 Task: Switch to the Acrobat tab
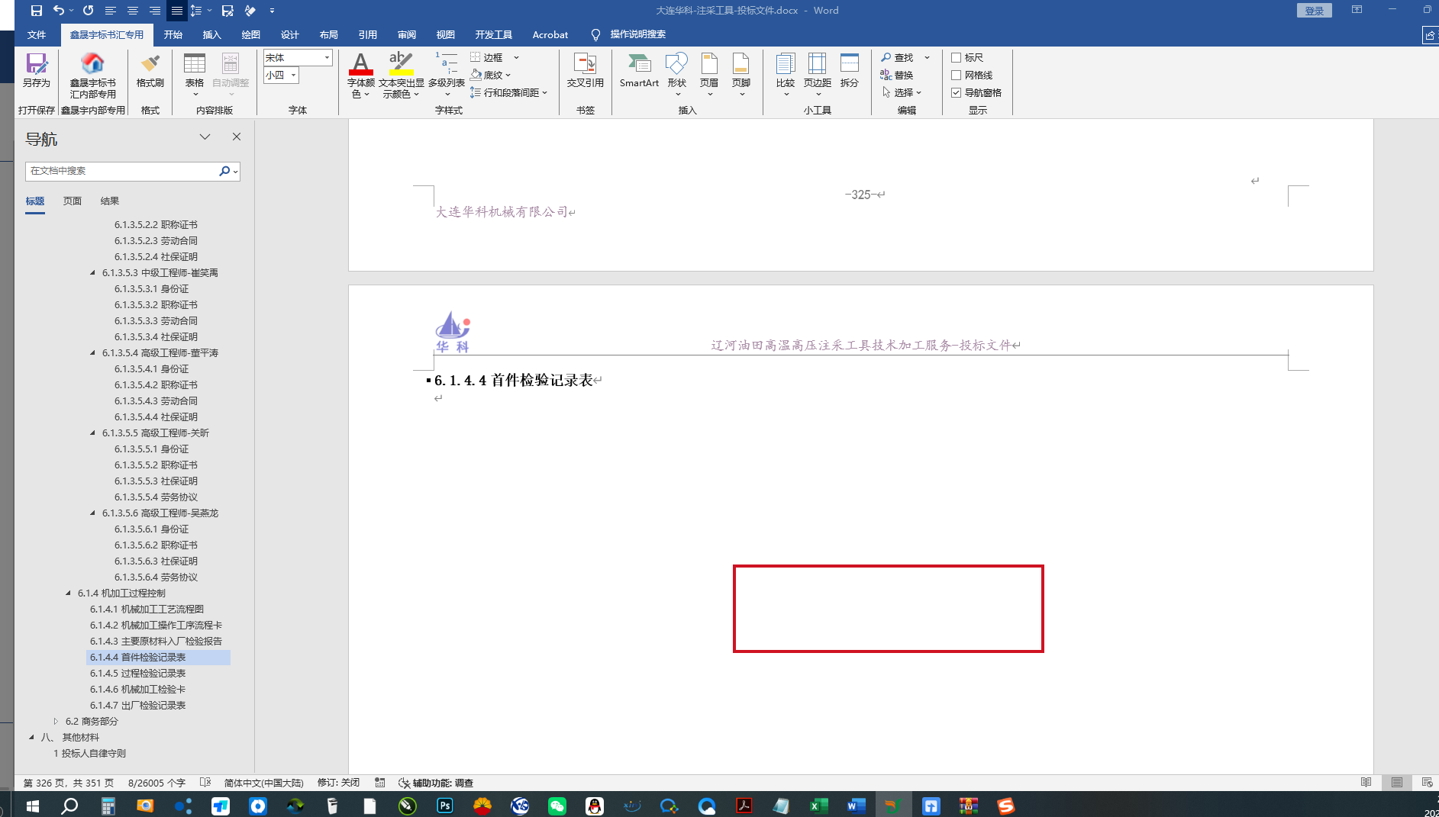coord(550,34)
